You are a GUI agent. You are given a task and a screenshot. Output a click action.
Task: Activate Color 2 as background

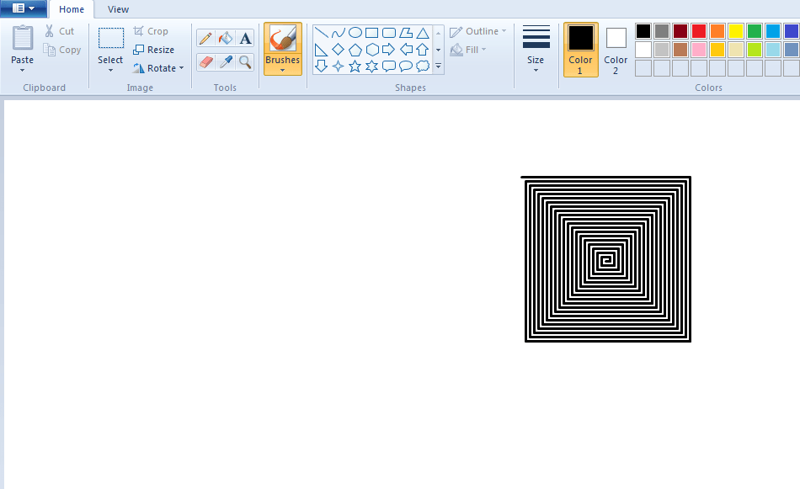(x=616, y=49)
